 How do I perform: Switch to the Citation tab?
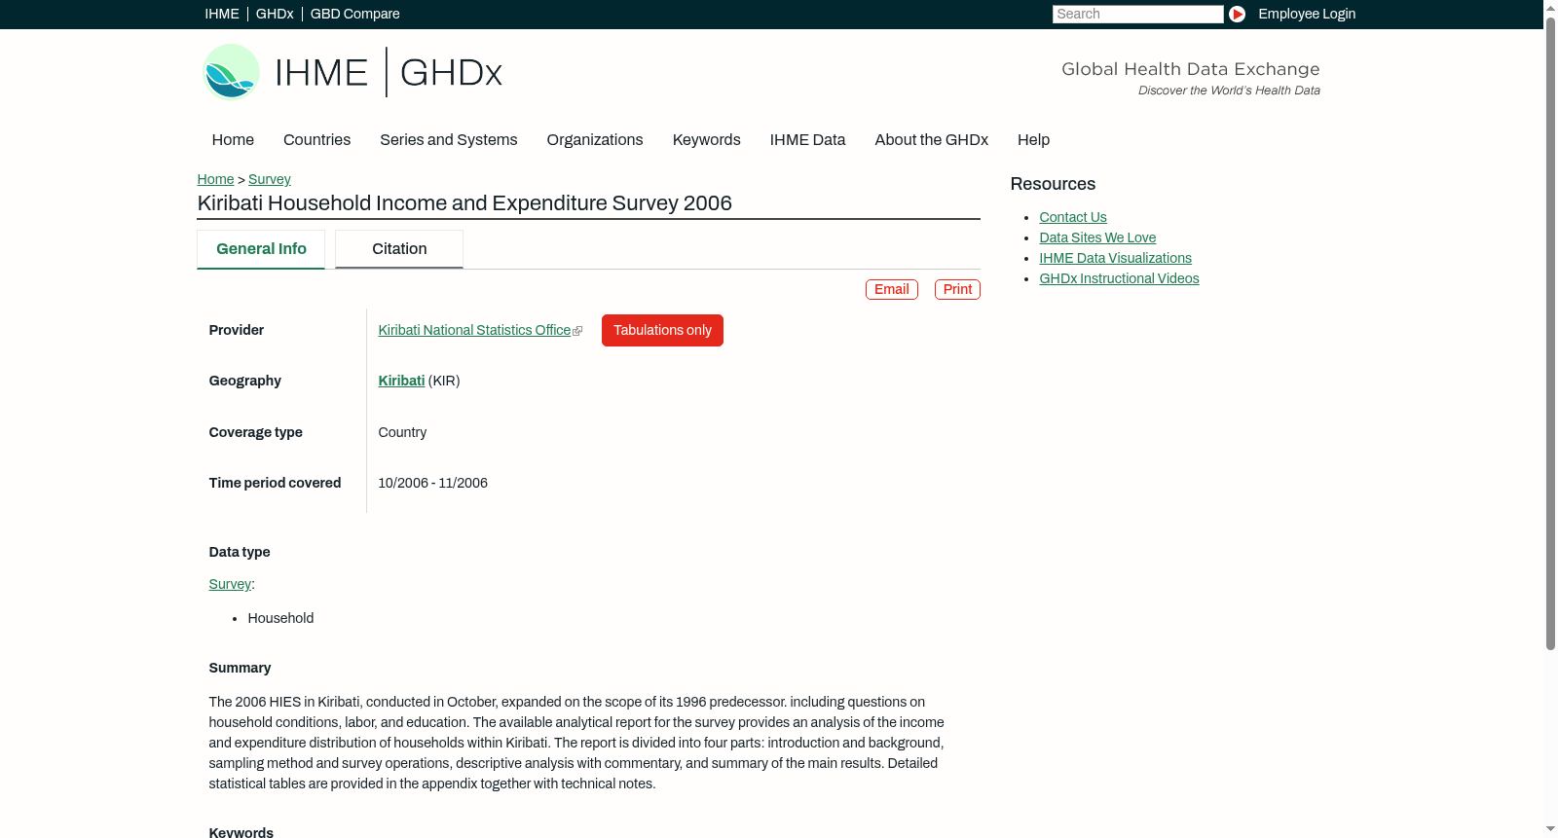pyautogui.click(x=399, y=249)
